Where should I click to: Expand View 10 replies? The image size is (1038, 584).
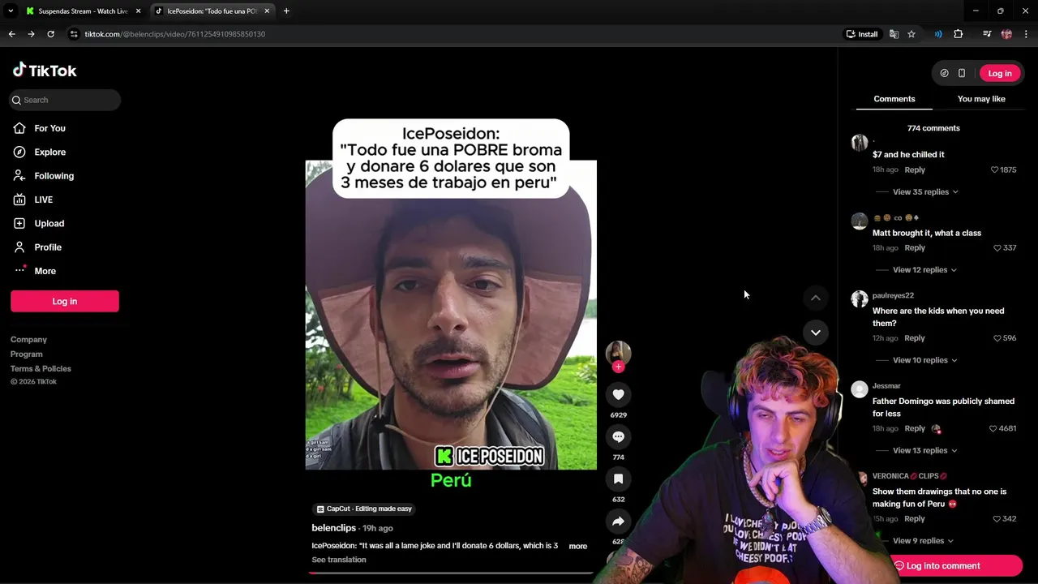coord(924,360)
